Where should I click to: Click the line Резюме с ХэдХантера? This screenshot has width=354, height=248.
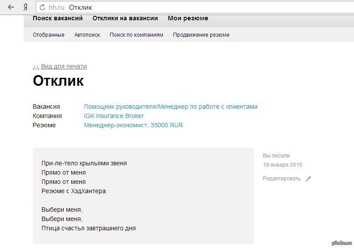pyautogui.click(x=73, y=191)
